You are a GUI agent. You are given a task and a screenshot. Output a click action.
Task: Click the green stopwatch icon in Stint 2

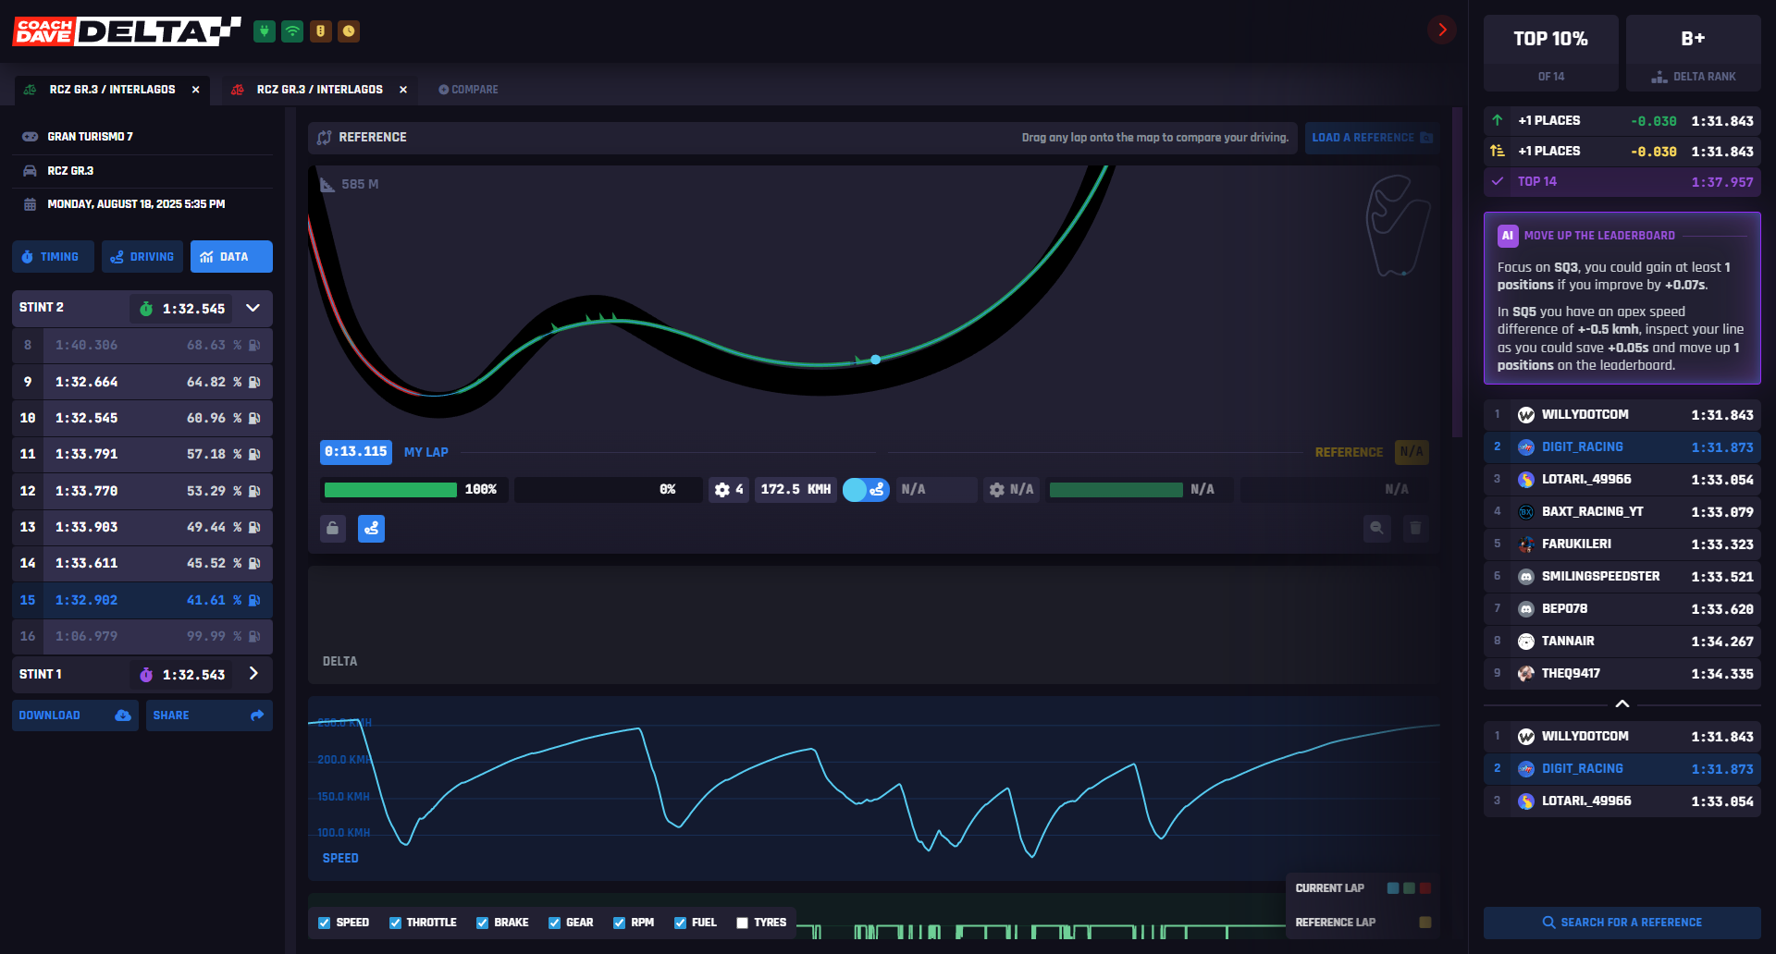click(x=146, y=309)
